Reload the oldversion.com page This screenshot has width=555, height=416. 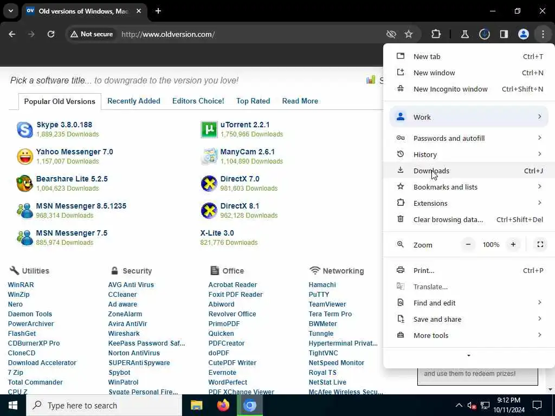(x=51, y=34)
